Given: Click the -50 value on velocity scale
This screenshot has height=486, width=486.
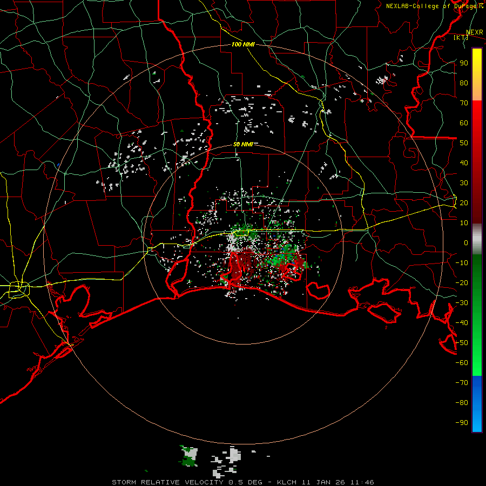Looking at the screenshot, I should point(462,342).
